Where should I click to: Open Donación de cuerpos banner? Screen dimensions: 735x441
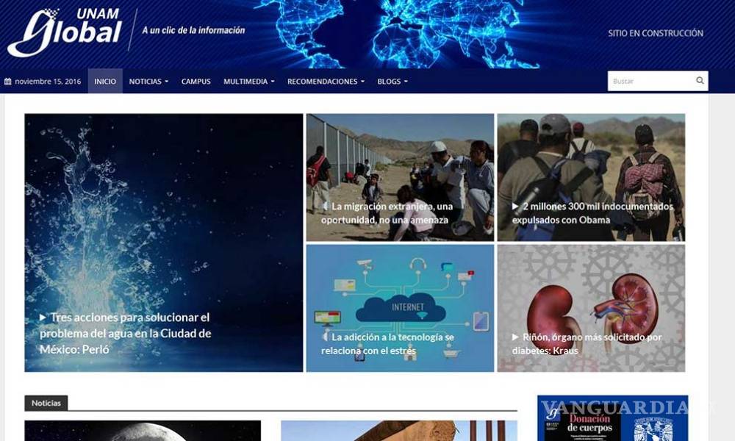click(x=613, y=418)
